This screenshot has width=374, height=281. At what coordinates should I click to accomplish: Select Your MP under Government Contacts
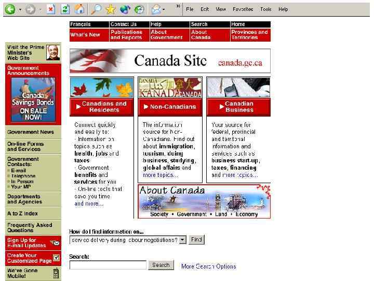pos(21,187)
